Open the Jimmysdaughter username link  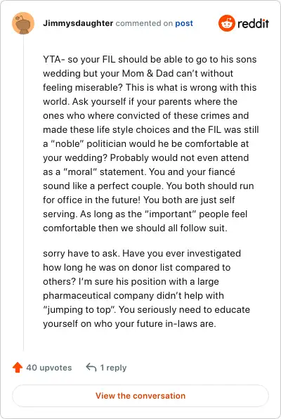point(78,23)
